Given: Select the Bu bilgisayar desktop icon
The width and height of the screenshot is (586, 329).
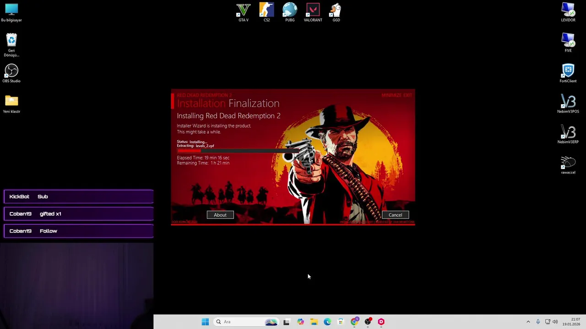Looking at the screenshot, I should [11, 12].
